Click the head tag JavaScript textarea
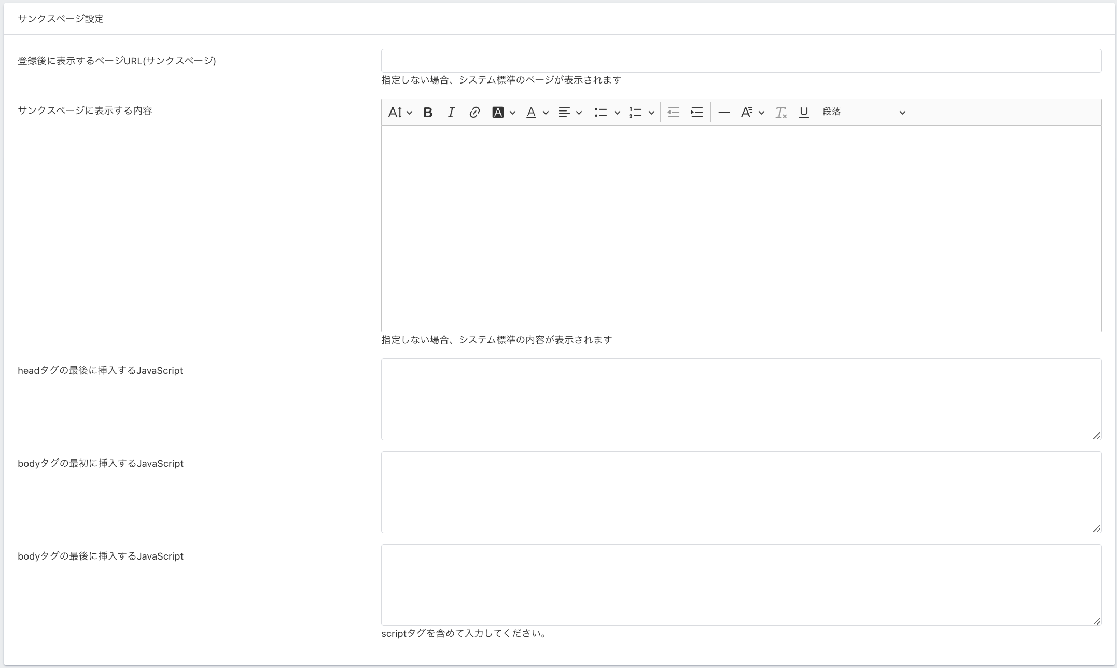1117x668 pixels. [x=741, y=399]
